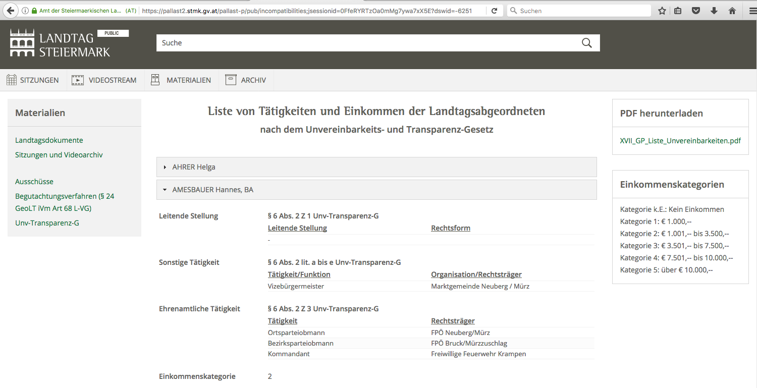The height and width of the screenshot is (388, 757).
Task: Open the downloads arrow icon
Action: pos(714,11)
